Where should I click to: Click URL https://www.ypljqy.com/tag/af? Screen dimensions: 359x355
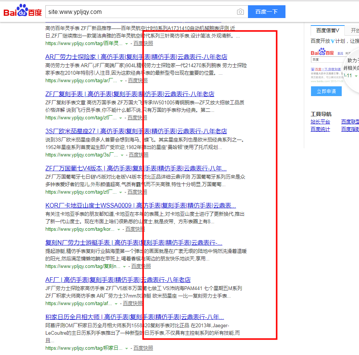pos(78,304)
